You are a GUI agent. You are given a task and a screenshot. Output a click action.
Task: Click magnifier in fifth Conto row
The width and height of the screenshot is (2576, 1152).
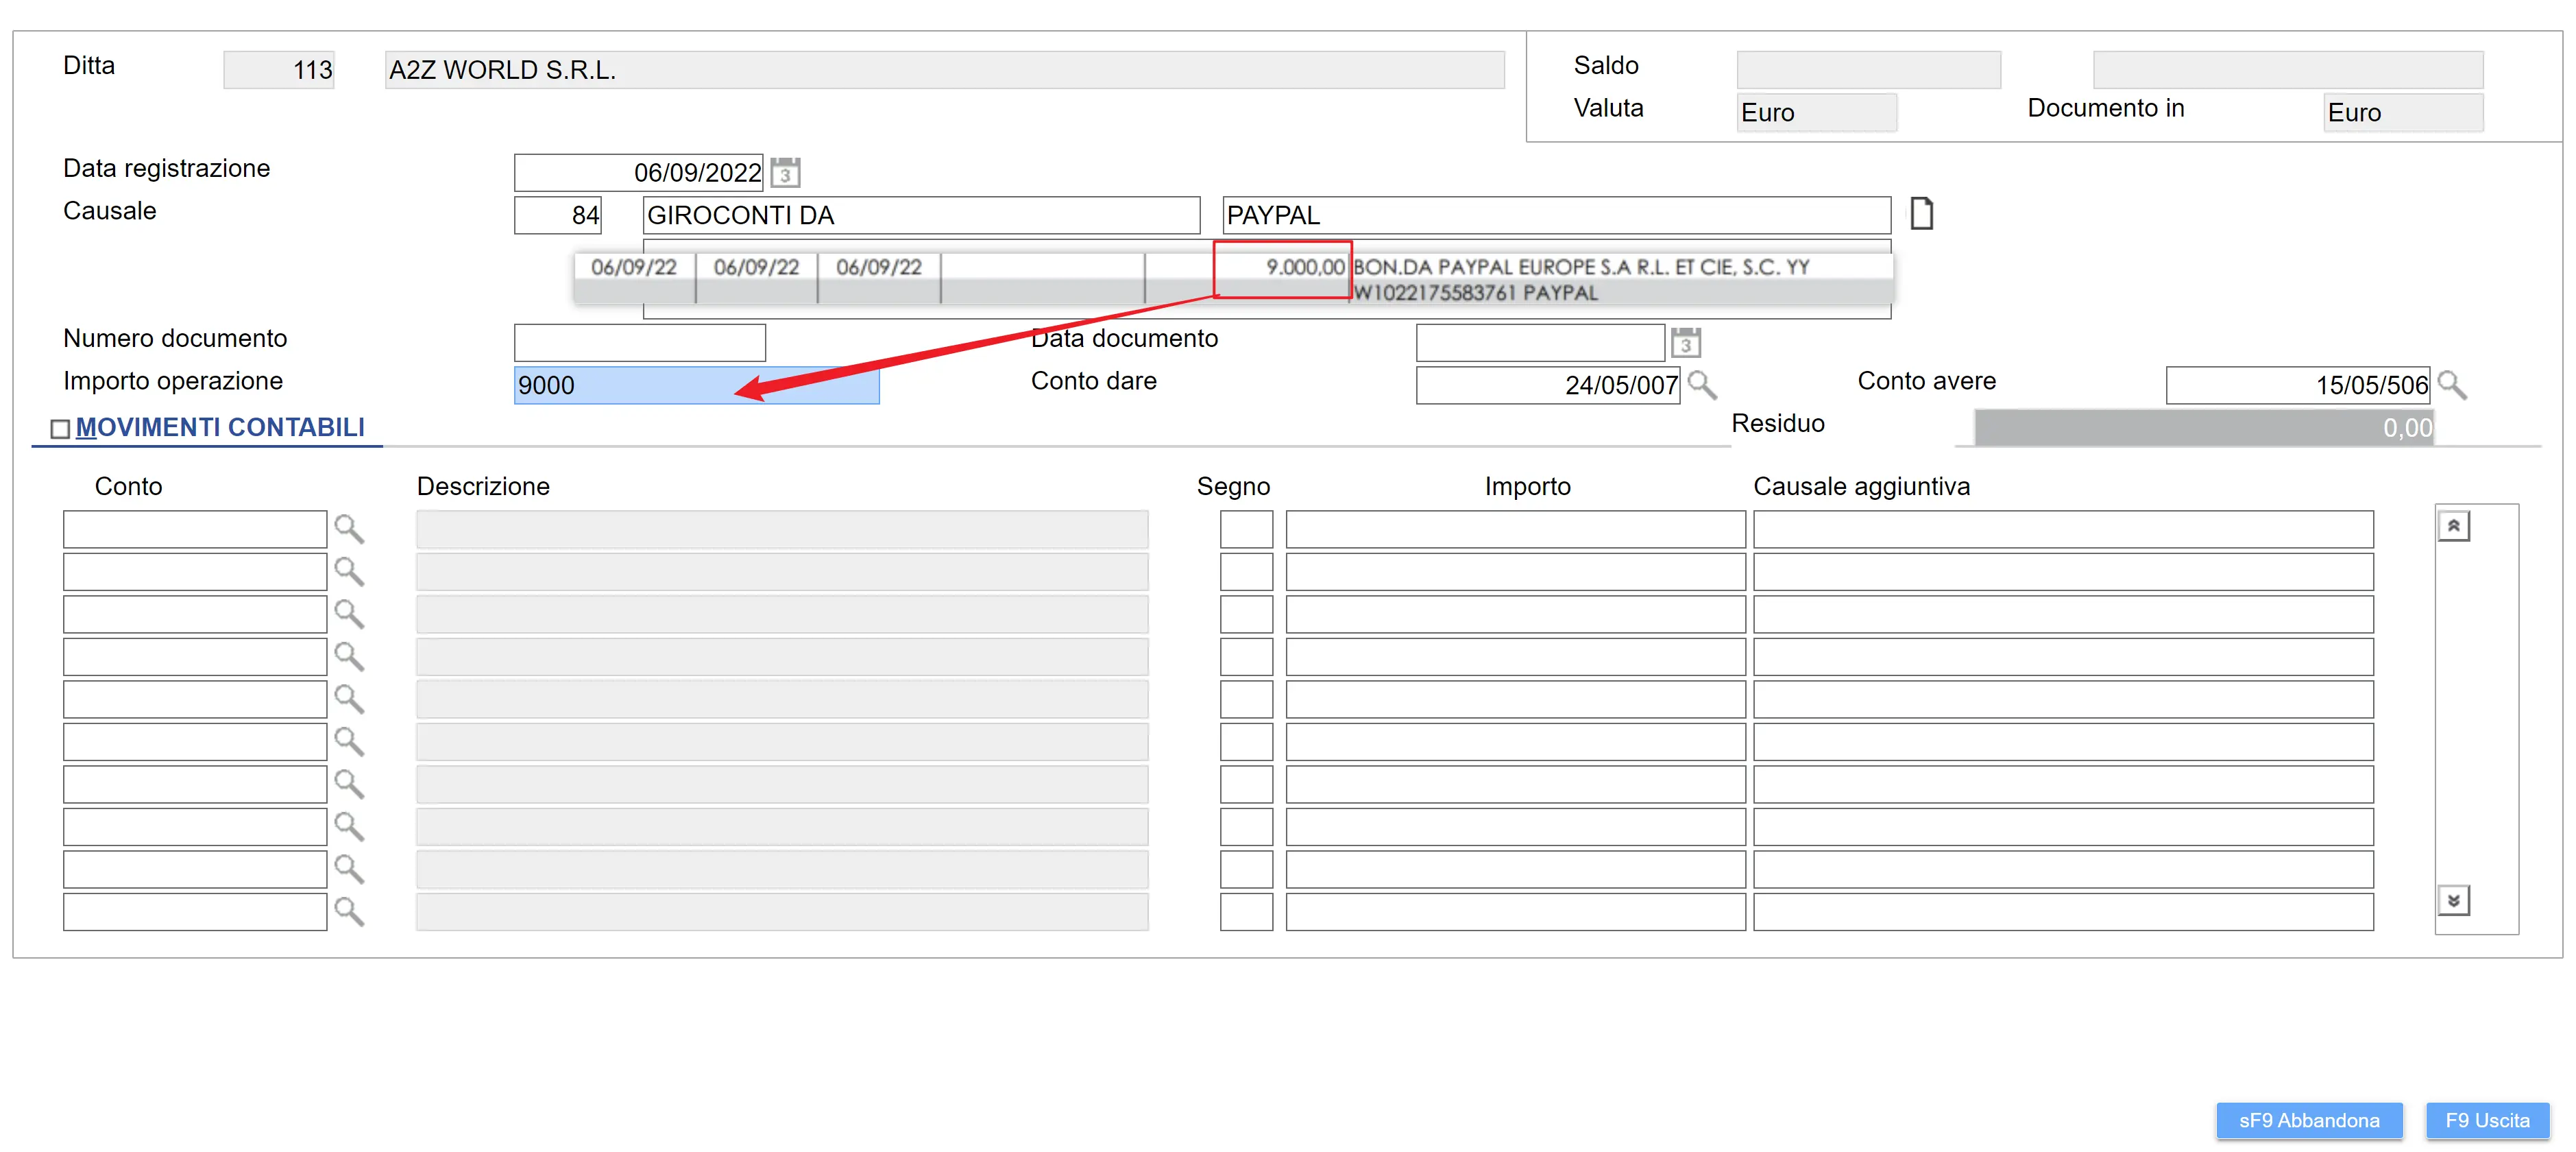(x=348, y=699)
